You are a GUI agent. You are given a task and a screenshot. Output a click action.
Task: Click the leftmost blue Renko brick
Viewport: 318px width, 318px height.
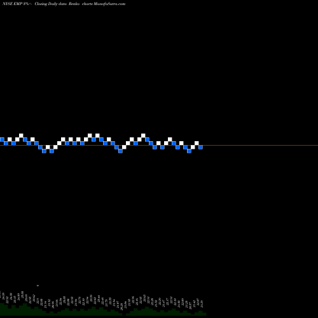click(2, 139)
